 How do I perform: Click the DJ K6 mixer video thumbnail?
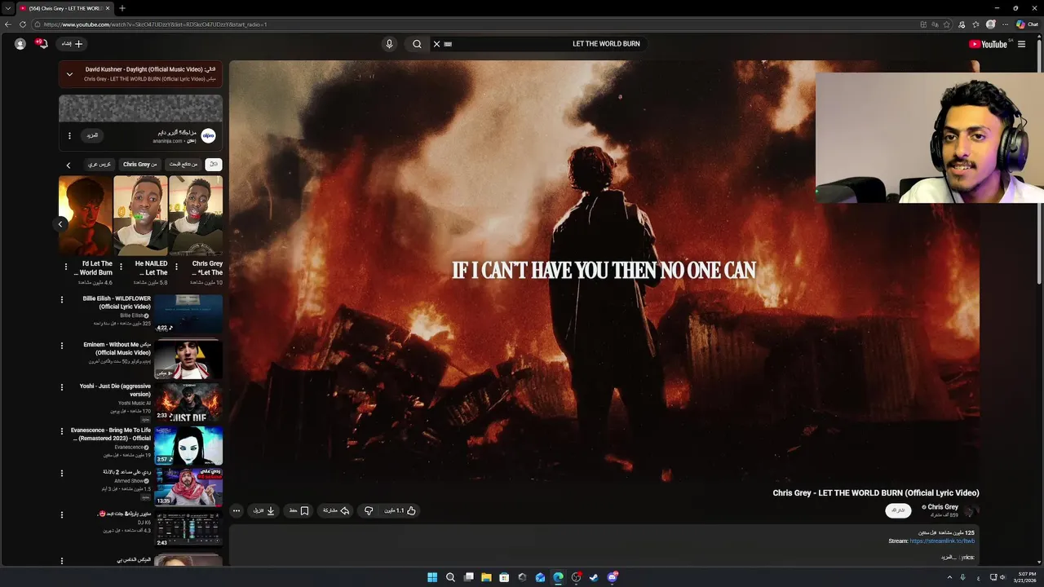(188, 529)
